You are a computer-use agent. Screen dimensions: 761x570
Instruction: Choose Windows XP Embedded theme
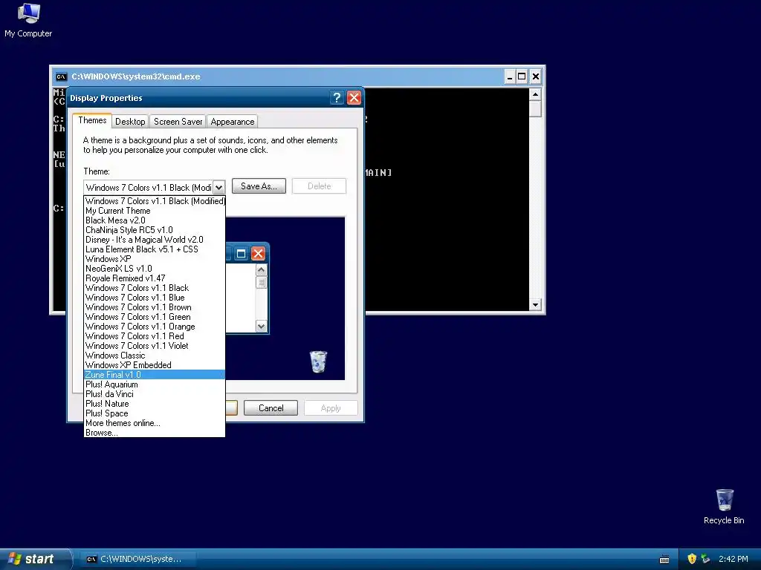coord(155,365)
